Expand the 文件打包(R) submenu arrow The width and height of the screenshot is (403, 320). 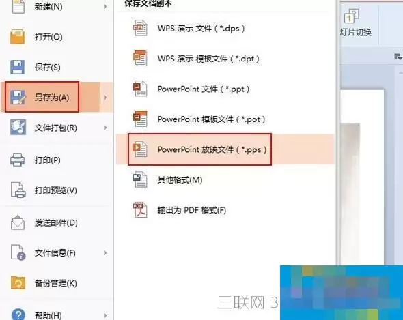click(x=105, y=128)
